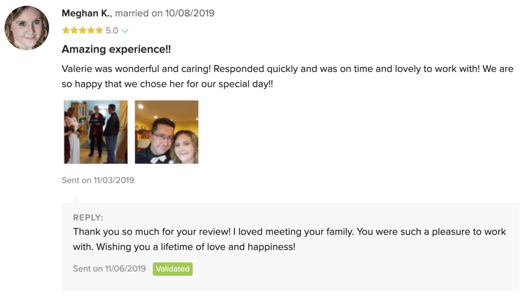Open the couple selfie photo thumbnail
The width and height of the screenshot is (527, 299).
(x=166, y=132)
